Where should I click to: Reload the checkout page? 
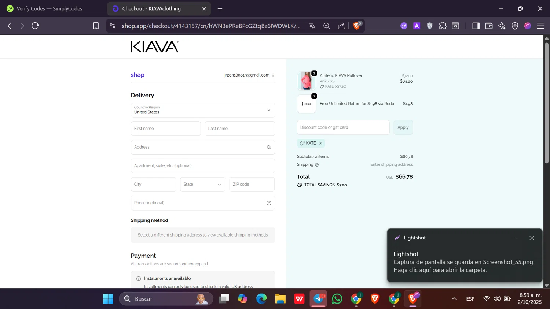(35, 26)
